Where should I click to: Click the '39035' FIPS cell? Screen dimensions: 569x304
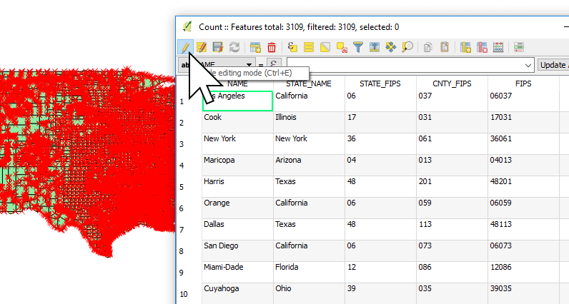(x=523, y=293)
